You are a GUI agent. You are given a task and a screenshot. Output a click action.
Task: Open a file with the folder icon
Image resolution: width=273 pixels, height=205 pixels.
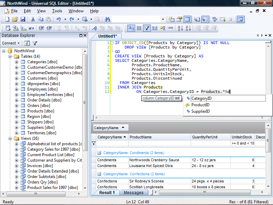pos(15,19)
